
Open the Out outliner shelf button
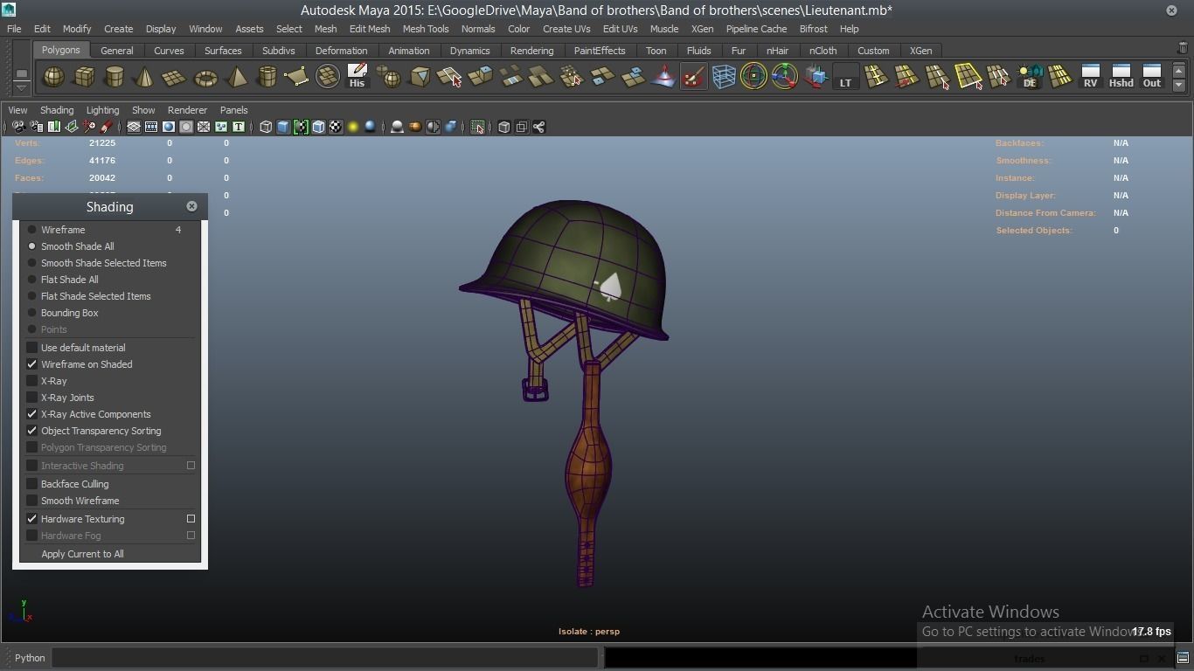(x=1152, y=78)
